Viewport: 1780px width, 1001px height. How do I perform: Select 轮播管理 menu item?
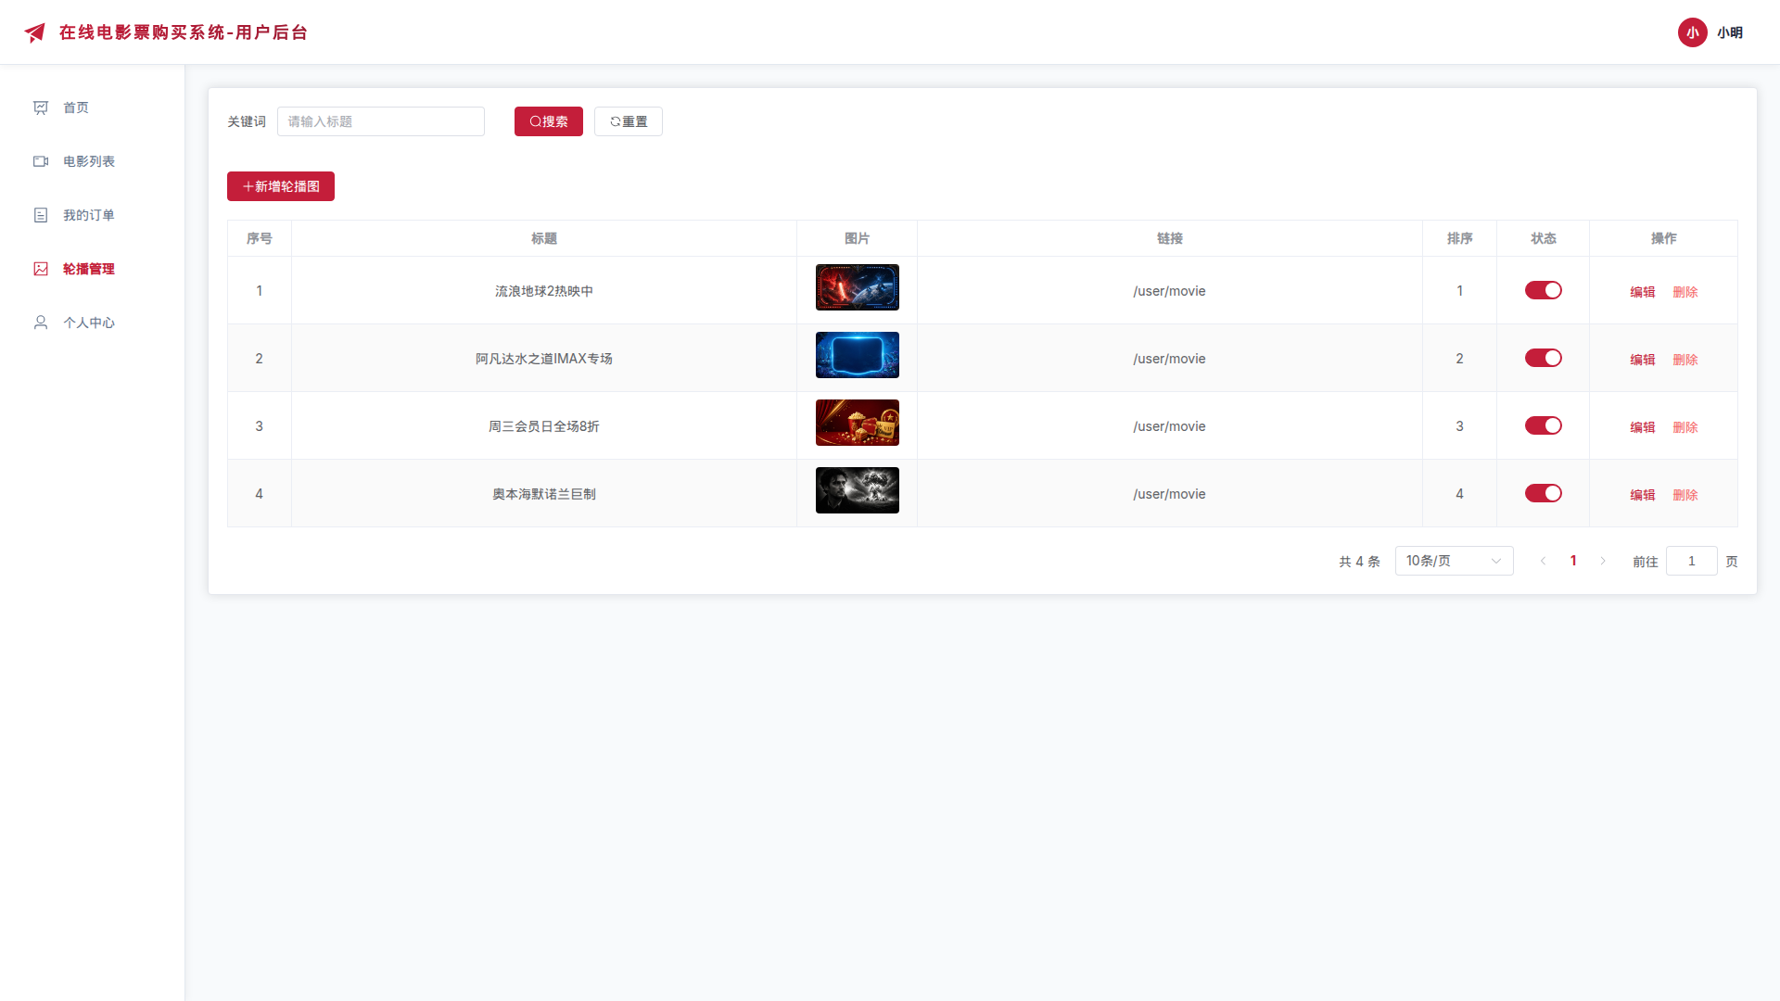pos(93,269)
